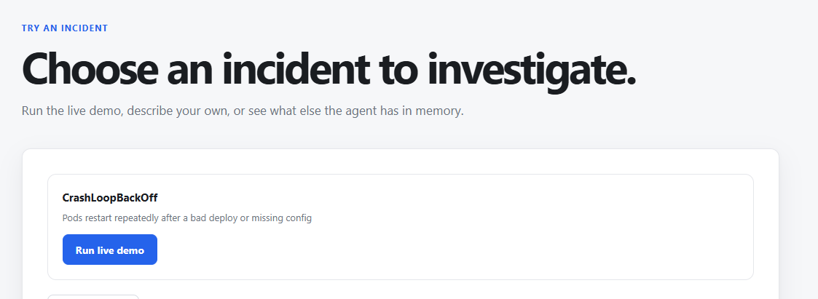This screenshot has width=818, height=299.
Task: Select the CrashLoopBackOff incident title
Action: [x=109, y=198]
